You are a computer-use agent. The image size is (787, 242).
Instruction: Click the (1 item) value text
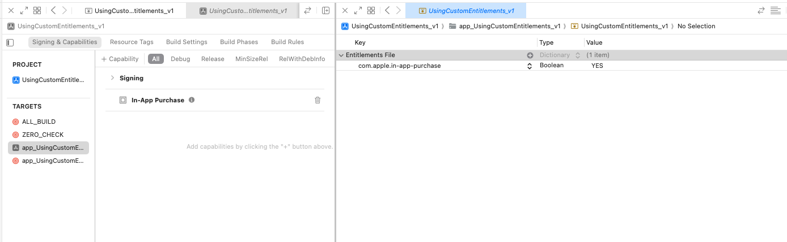598,55
